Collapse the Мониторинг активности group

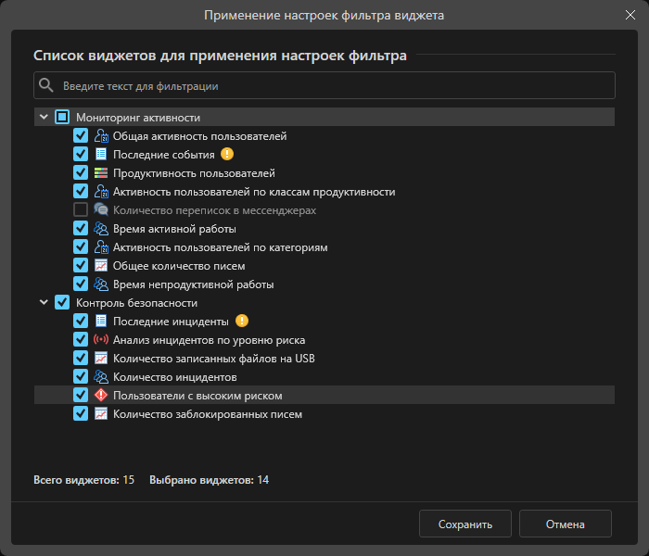44,118
